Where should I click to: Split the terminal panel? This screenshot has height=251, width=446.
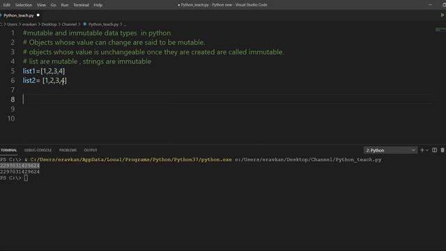[434, 151]
